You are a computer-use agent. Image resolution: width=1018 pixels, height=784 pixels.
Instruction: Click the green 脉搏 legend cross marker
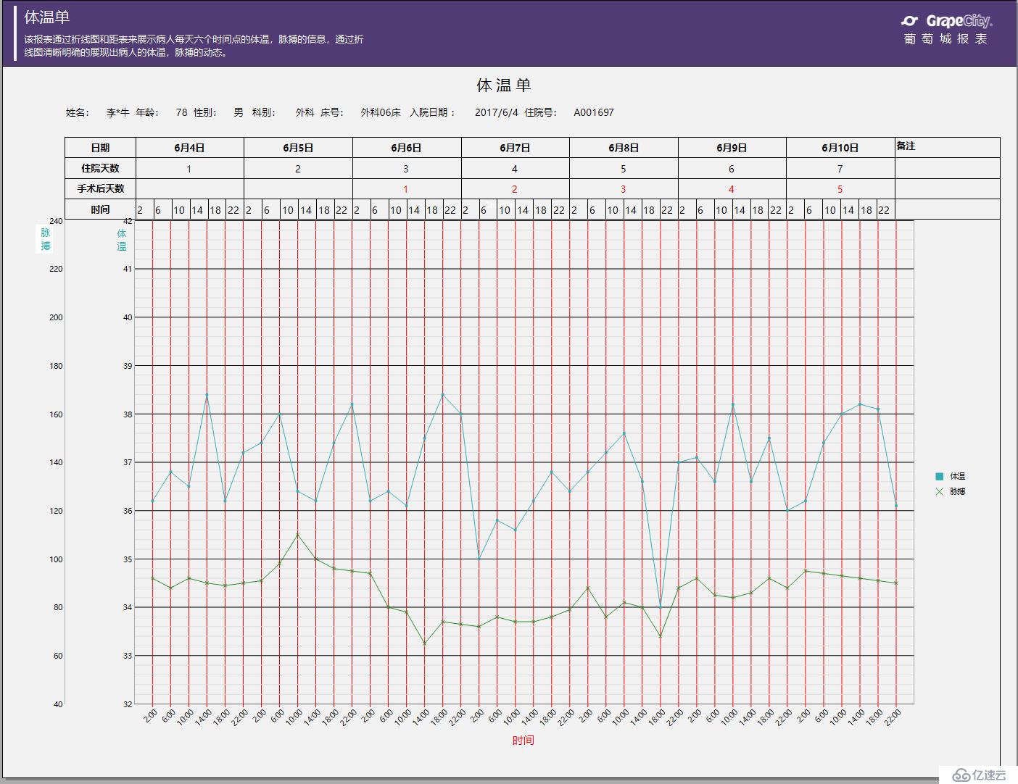pos(940,491)
